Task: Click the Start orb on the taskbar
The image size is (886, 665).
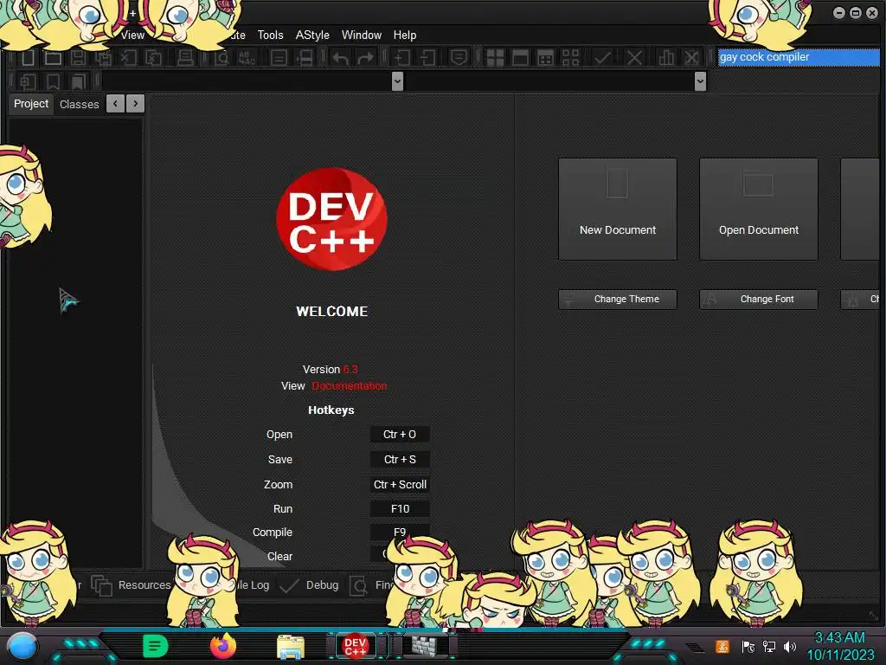Action: click(22, 648)
